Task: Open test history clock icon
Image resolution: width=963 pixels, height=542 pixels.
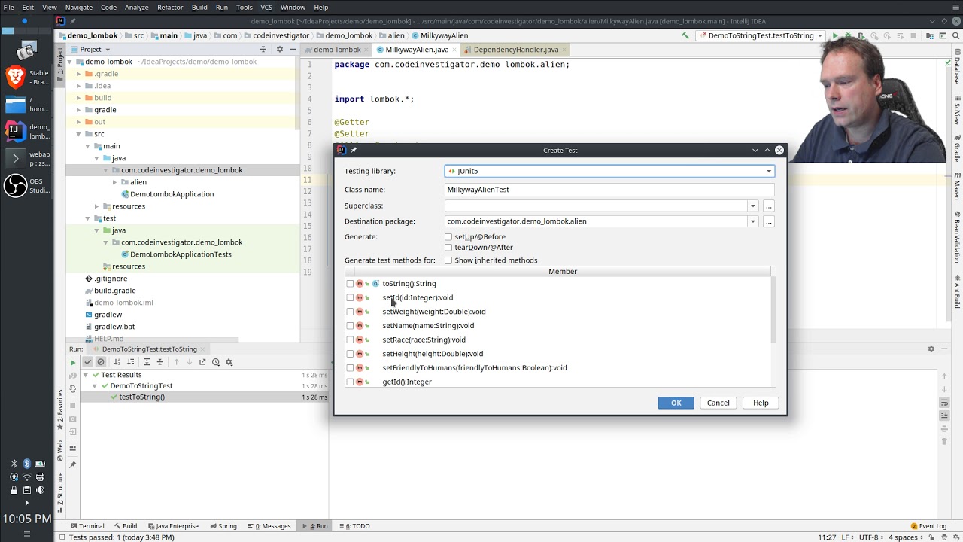Action: [216, 362]
